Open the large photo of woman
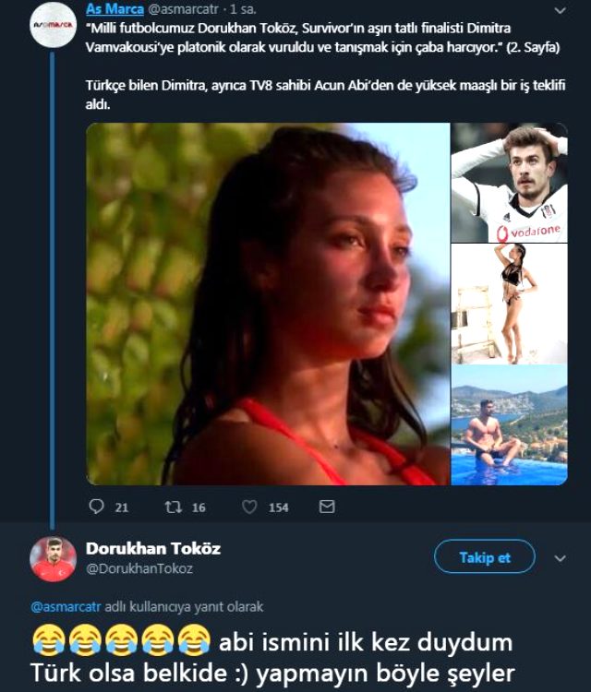 pos(268,304)
